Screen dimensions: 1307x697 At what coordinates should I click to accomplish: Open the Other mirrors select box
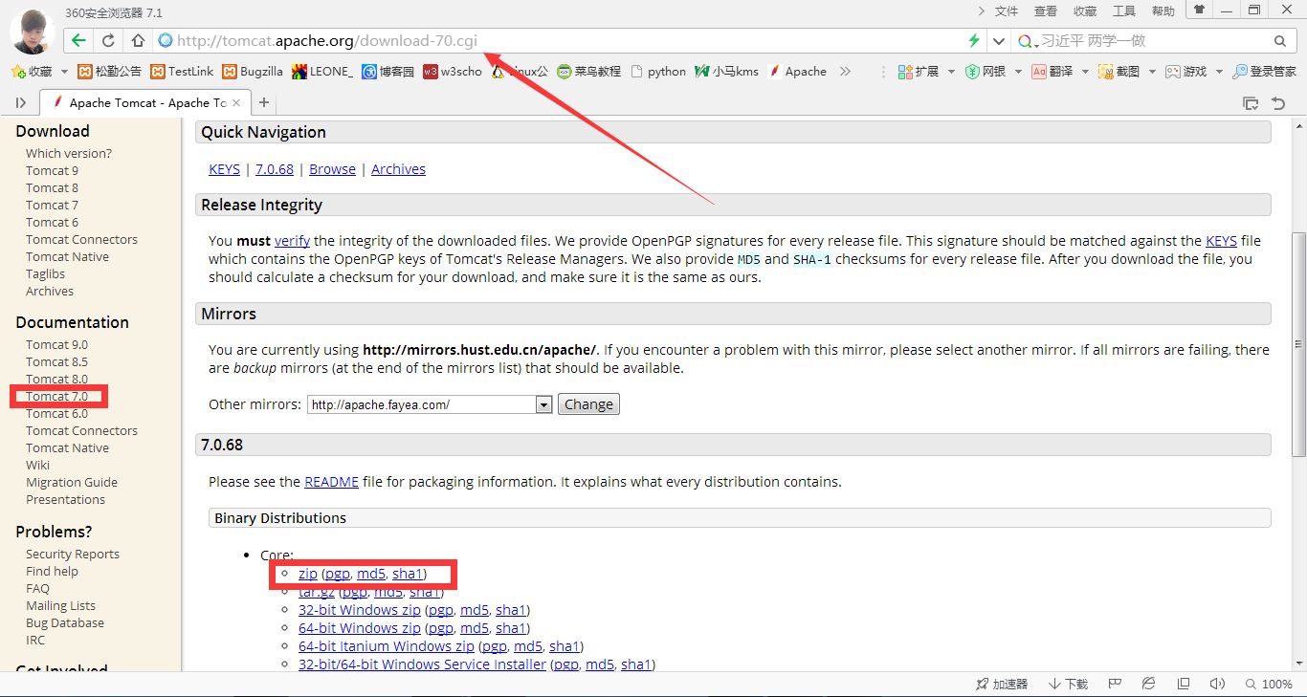tap(430, 404)
